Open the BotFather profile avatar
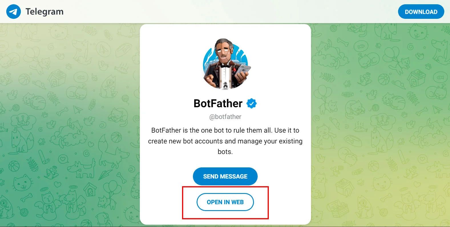The image size is (450, 227). click(x=225, y=64)
